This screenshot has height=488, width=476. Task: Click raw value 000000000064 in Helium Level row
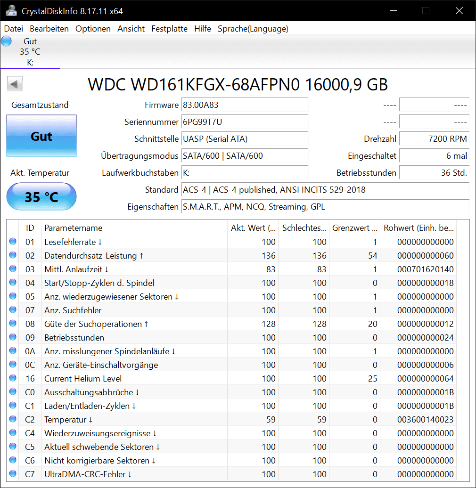(425, 378)
